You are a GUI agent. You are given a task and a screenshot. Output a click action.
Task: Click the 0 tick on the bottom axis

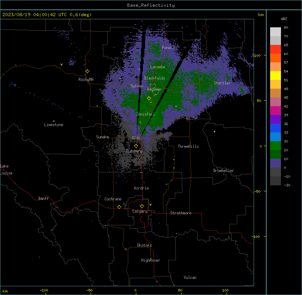point(135,290)
